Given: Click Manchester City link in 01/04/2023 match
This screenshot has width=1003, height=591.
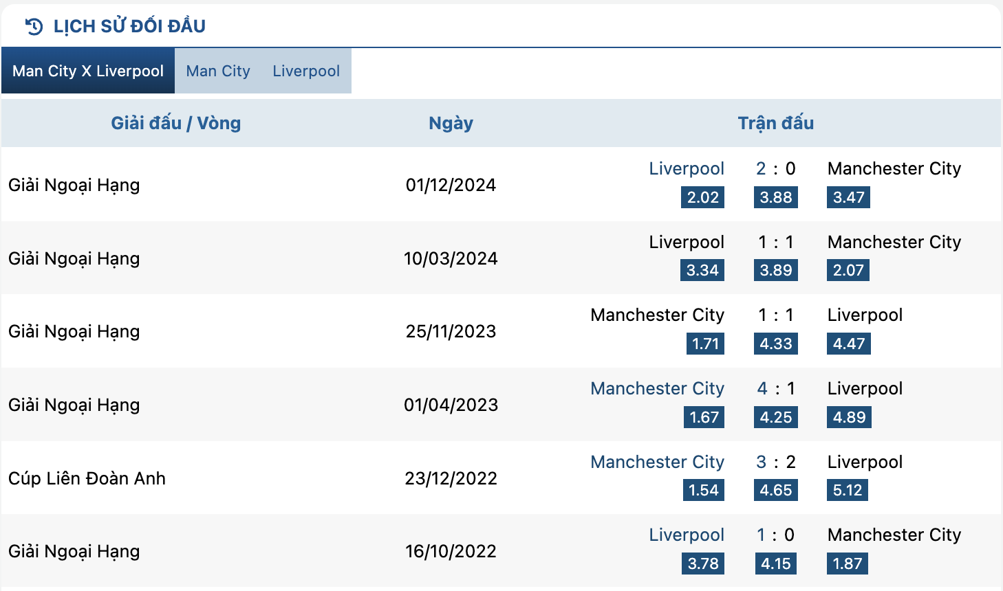Looking at the screenshot, I should [x=657, y=388].
